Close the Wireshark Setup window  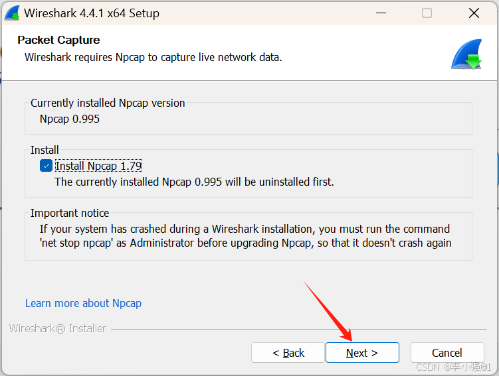474,13
